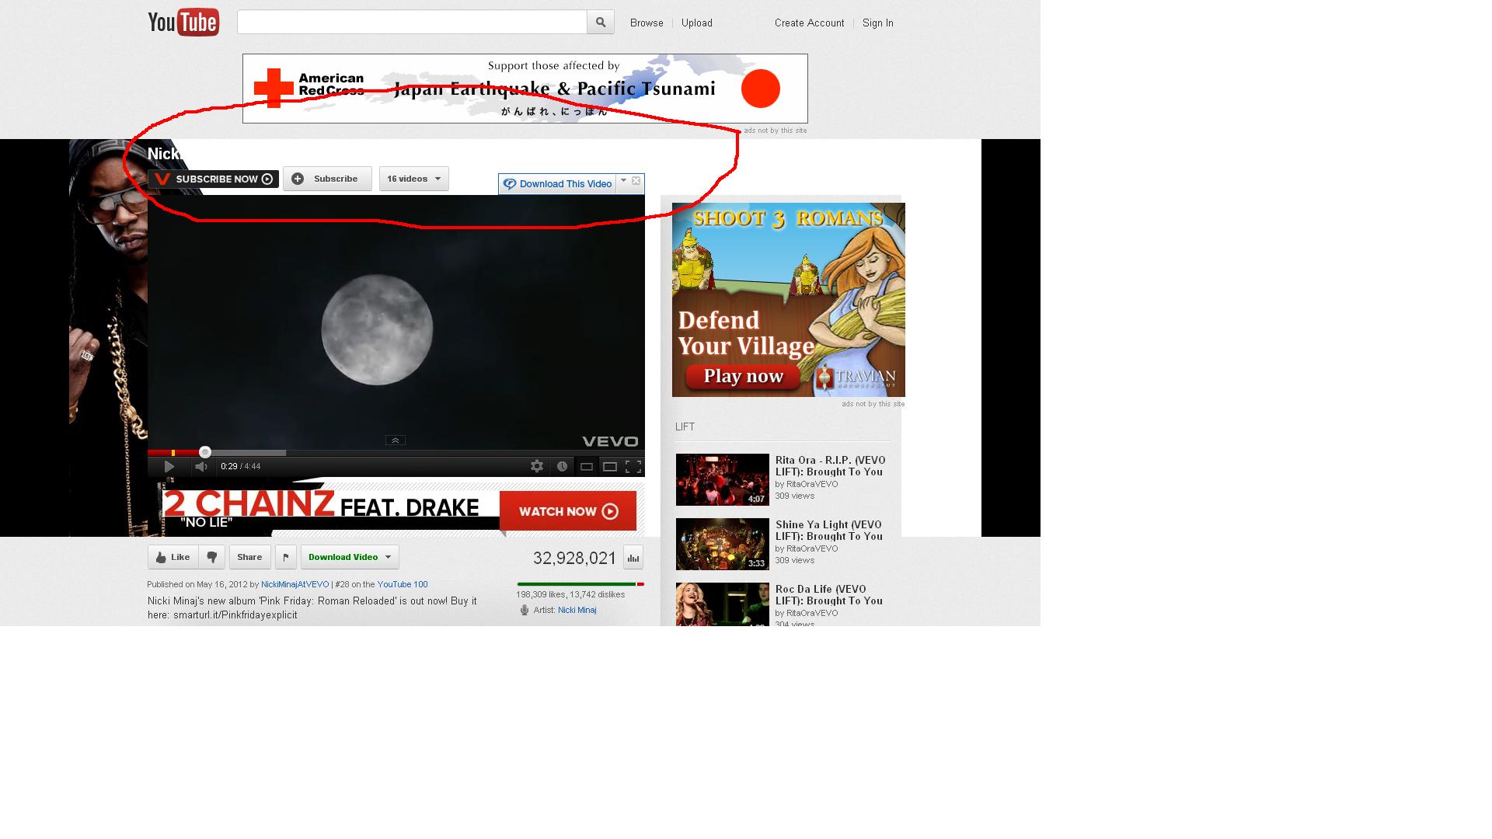Switch to large player size
Screen dimensions: 1492x839
tap(610, 467)
